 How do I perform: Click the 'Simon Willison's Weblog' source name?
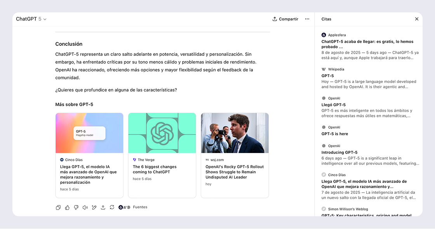coord(348,209)
